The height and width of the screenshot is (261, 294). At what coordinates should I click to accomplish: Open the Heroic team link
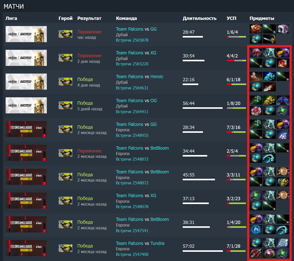157,77
